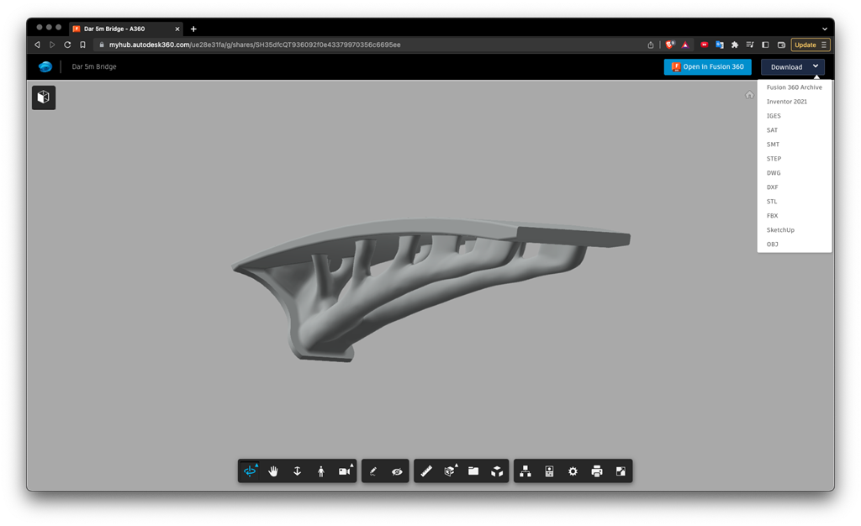The image size is (861, 526).
Task: Select Fusion 360 Archive download option
Action: (794, 87)
